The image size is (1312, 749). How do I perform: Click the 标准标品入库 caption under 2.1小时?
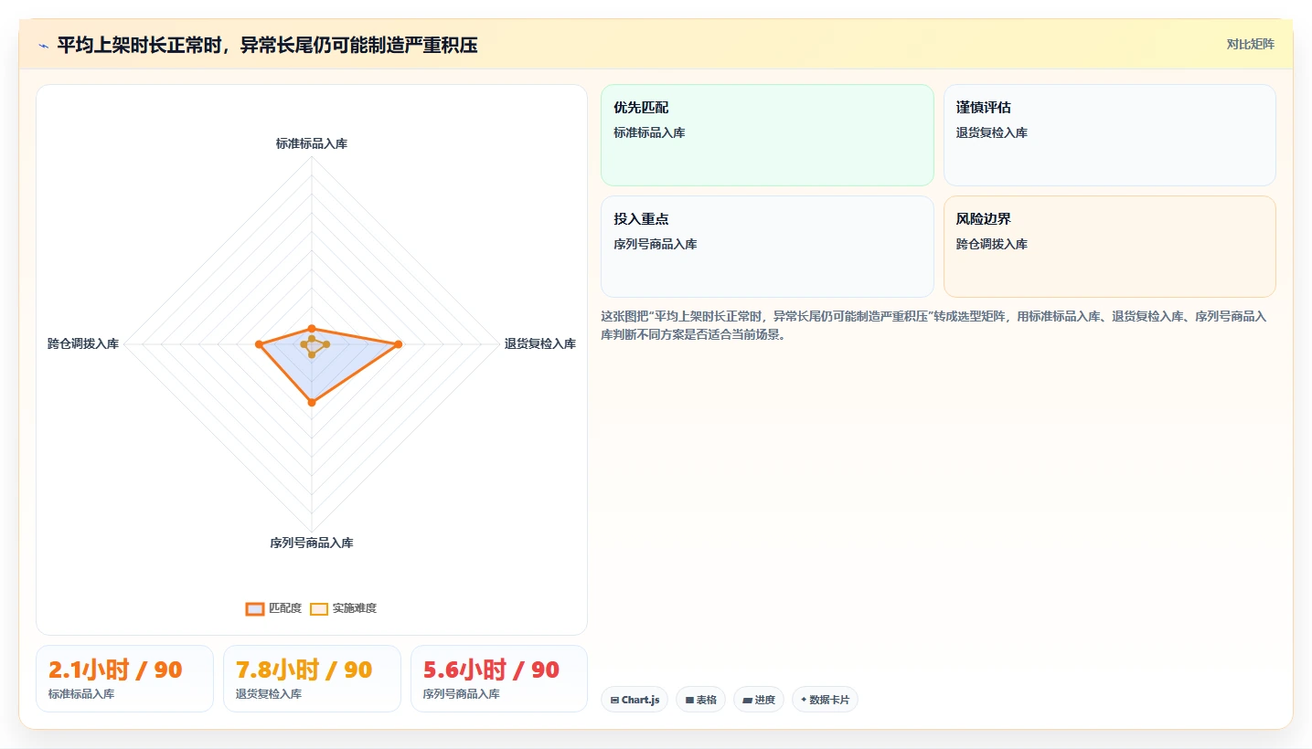click(81, 694)
